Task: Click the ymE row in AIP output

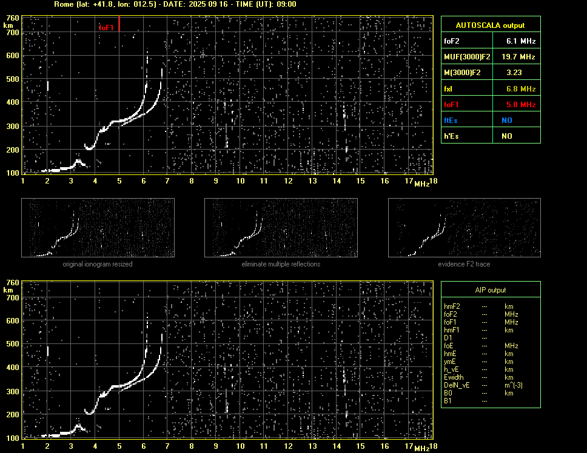Action: (478, 362)
